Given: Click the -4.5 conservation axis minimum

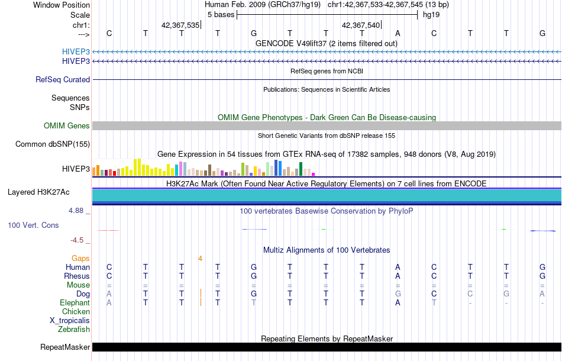Looking at the screenshot, I should click(77, 240).
